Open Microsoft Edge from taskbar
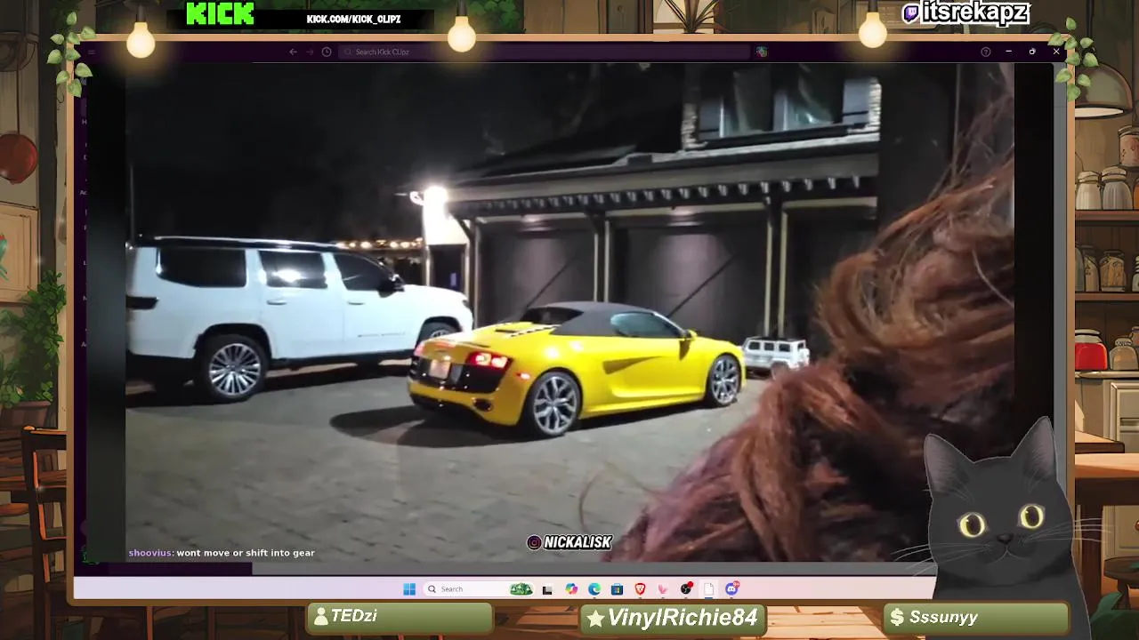Image resolution: width=1139 pixels, height=640 pixels. tap(594, 588)
